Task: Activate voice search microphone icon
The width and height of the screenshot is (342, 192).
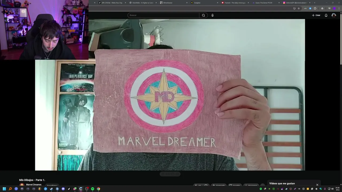Action: coord(212,15)
